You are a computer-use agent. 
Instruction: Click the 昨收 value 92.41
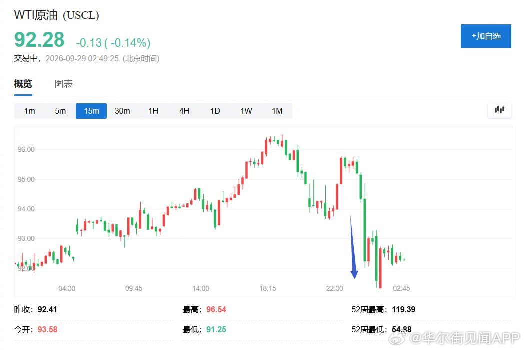[47, 309]
